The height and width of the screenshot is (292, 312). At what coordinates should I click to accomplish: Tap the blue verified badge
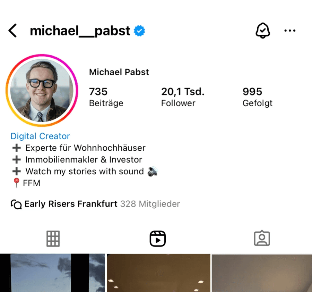[x=139, y=31]
